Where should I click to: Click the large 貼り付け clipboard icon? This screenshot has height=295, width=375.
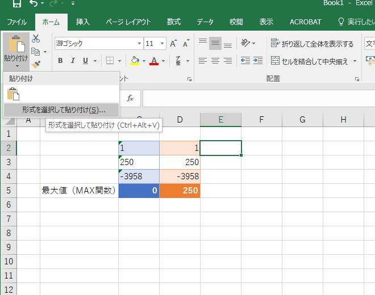point(16,44)
